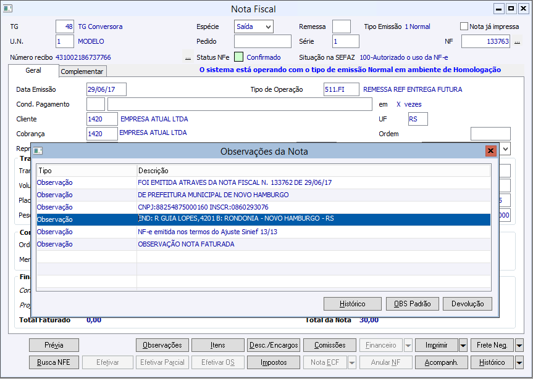Expand the bottom Histórico dropdown arrow
Screen dimensions: 533x379
519,362
